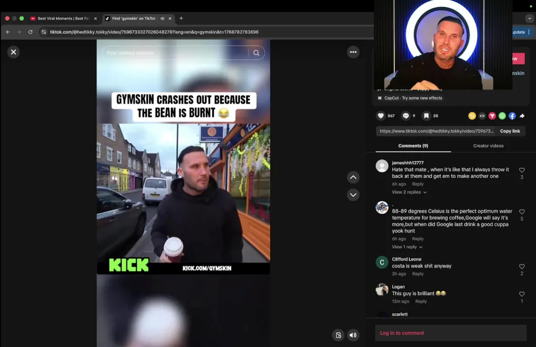Expand View 1 reply

pyautogui.click(x=407, y=247)
